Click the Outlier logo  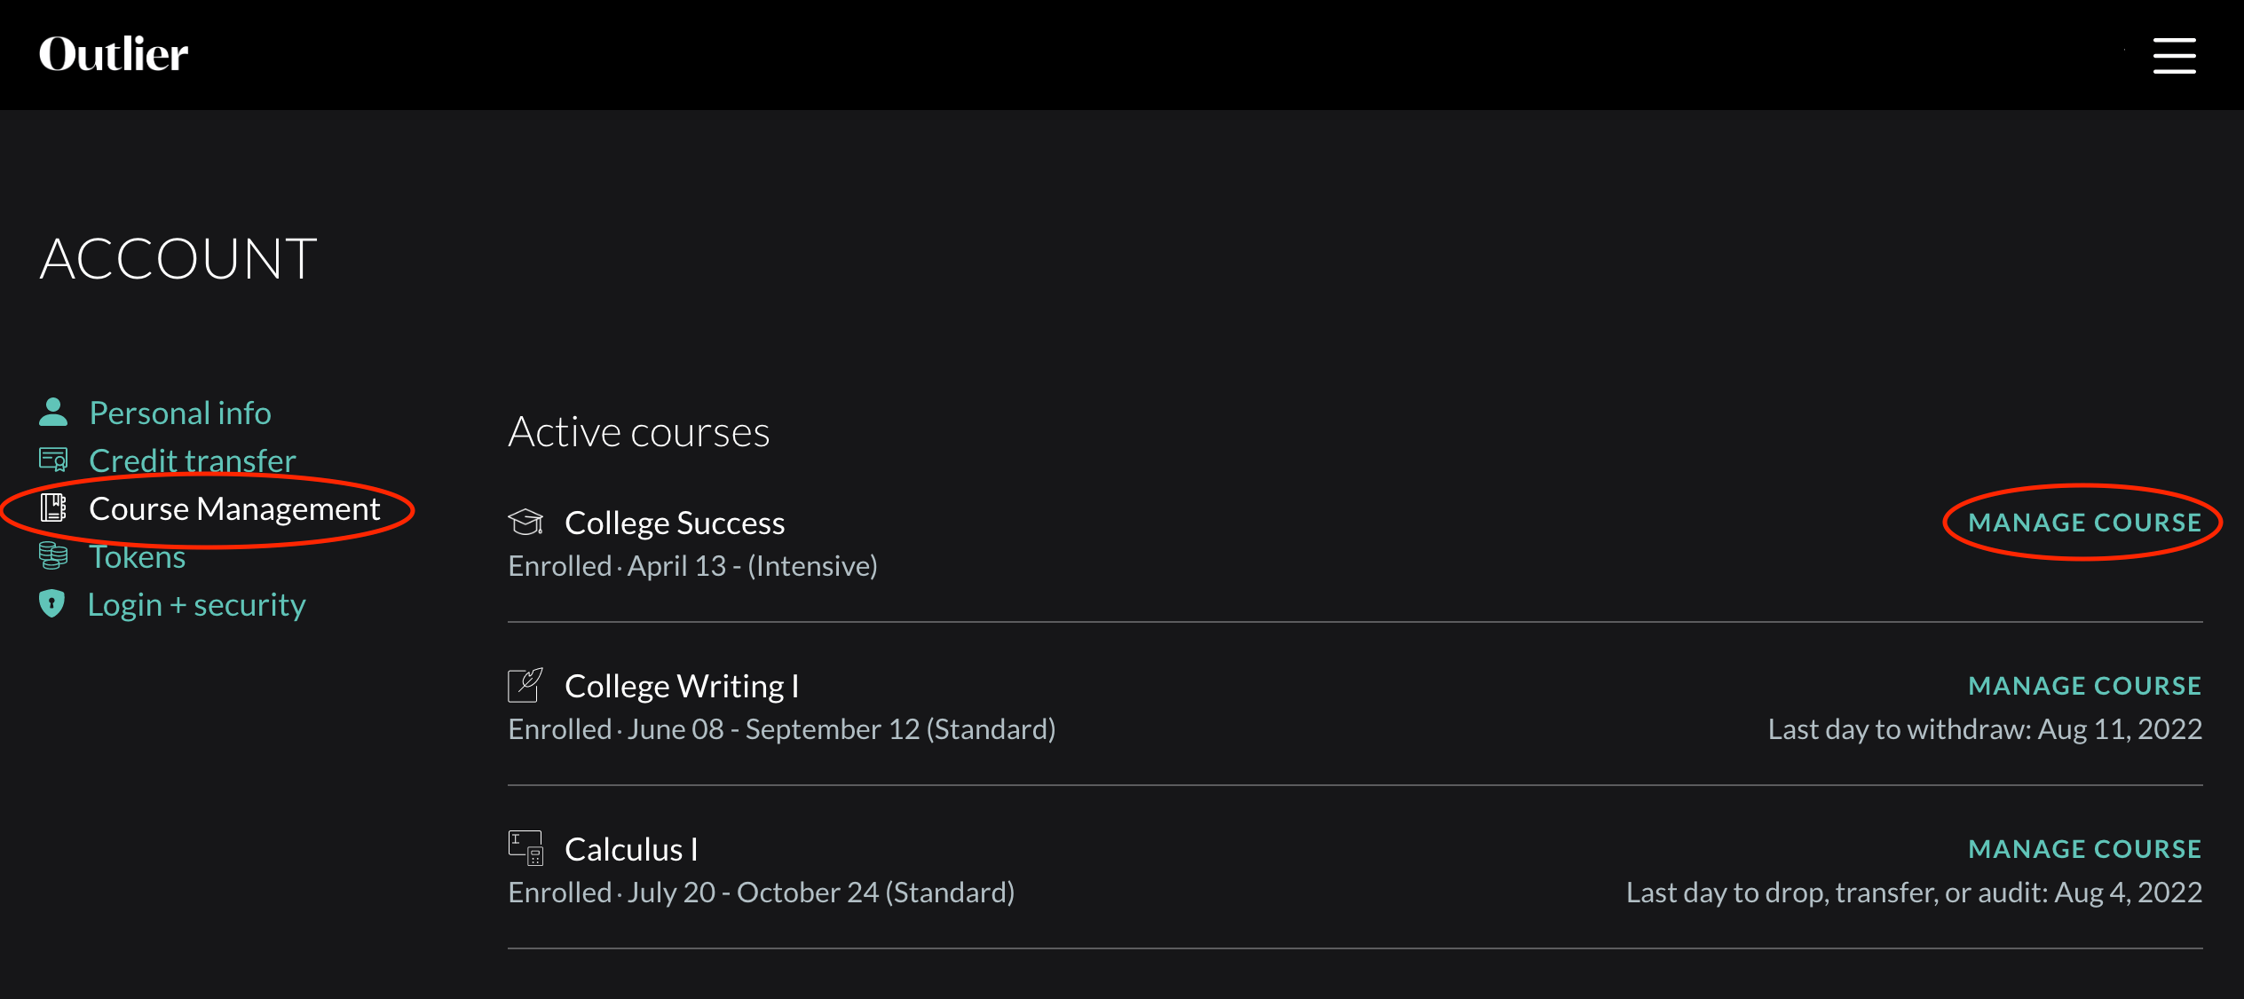coord(114,55)
